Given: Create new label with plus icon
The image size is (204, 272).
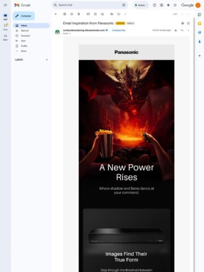Looking at the screenshot, I should click(x=47, y=59).
